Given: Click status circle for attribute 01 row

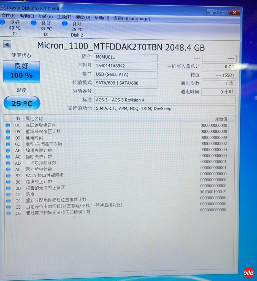Looking at the screenshot, I should click(x=8, y=125).
